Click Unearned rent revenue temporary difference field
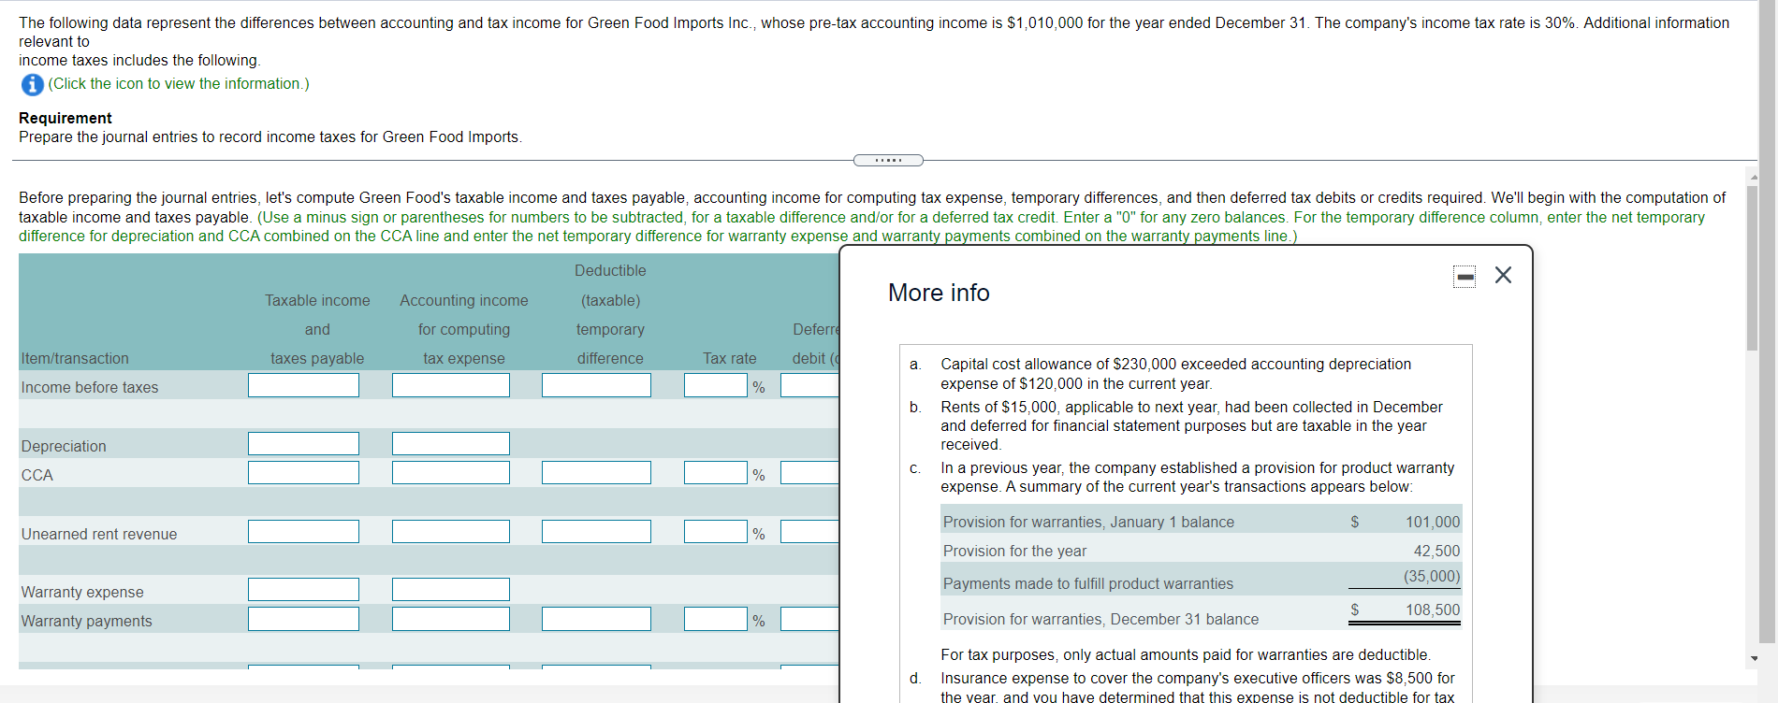The image size is (1778, 703). click(596, 532)
